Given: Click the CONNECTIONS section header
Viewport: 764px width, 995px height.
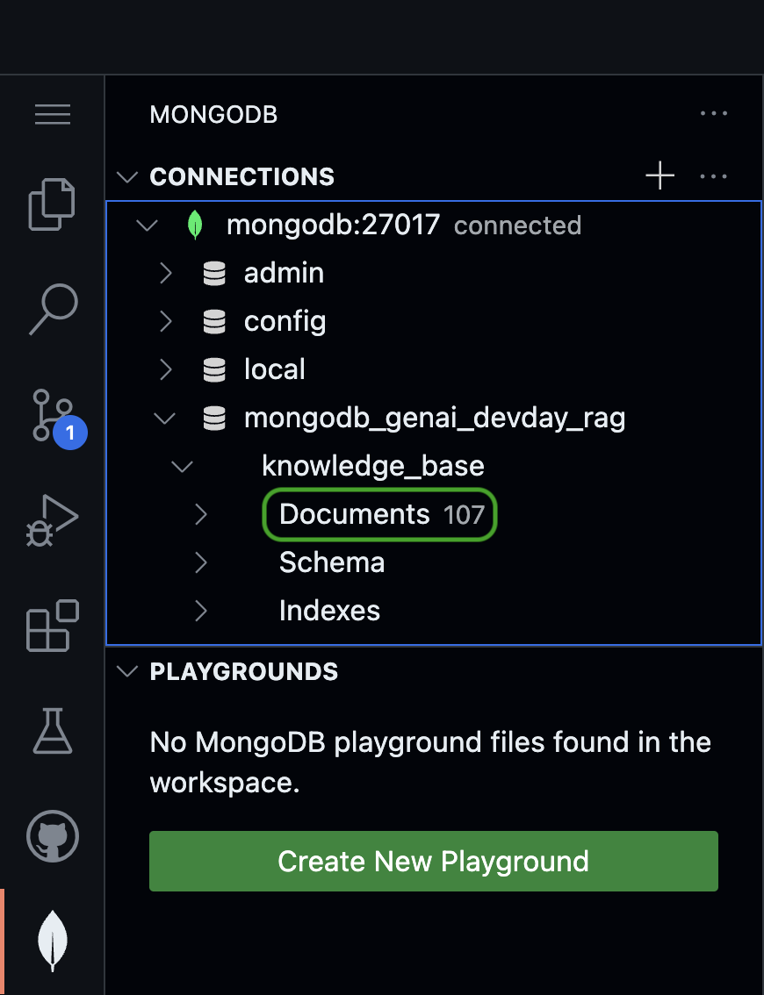Looking at the screenshot, I should 242,177.
